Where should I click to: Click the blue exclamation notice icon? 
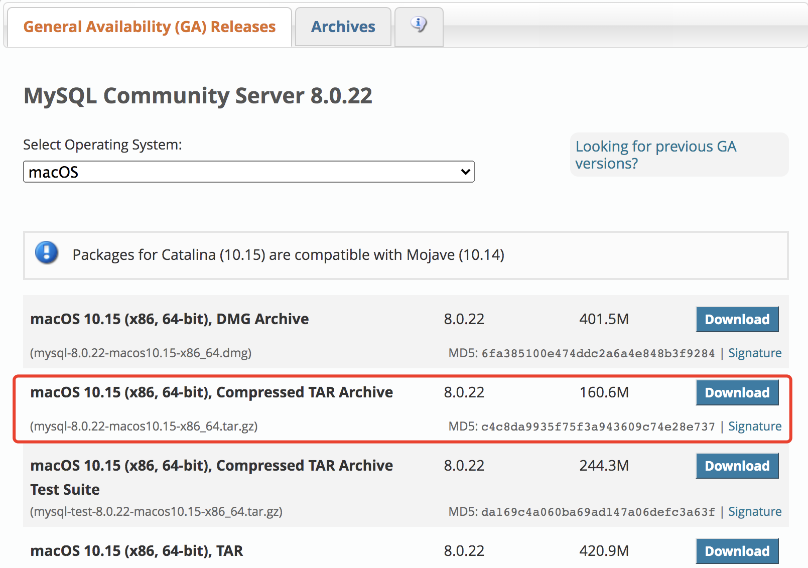coord(47,253)
